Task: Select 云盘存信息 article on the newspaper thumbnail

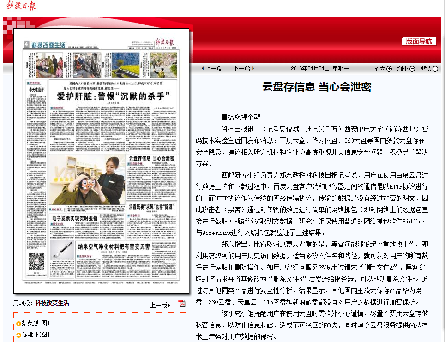Action: [x=151, y=159]
